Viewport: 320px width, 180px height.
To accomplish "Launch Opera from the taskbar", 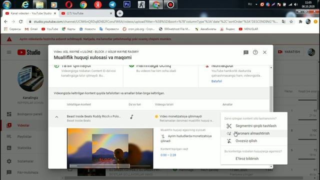I will point(69,4).
